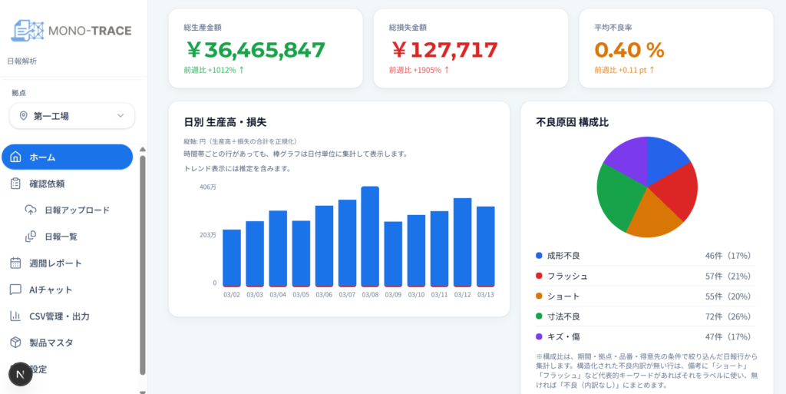Expand the chevron in the 拠点 selector
Viewport: 786px width, 394px height.
121,116
